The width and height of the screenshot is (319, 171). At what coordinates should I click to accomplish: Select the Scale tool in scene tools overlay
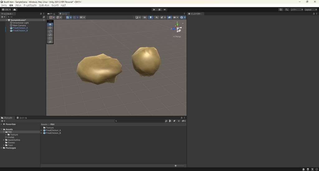50,35
